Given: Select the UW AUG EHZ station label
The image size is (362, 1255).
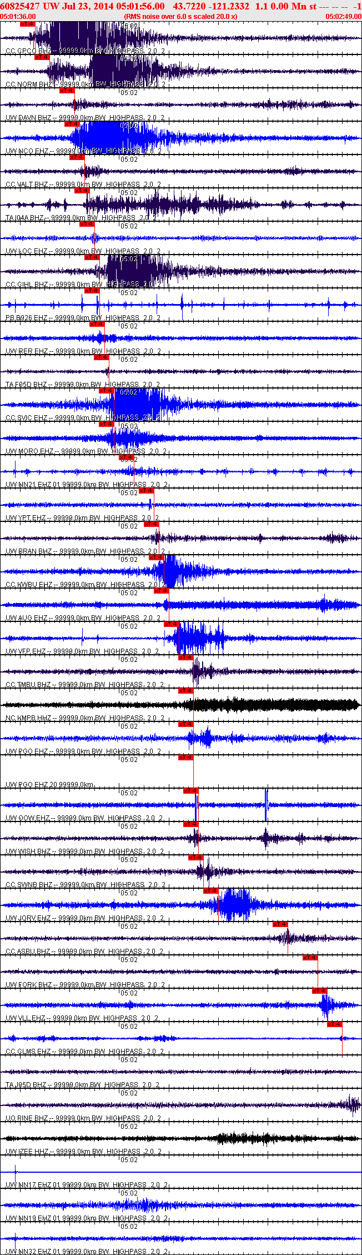Looking at the screenshot, I should (x=83, y=618).
